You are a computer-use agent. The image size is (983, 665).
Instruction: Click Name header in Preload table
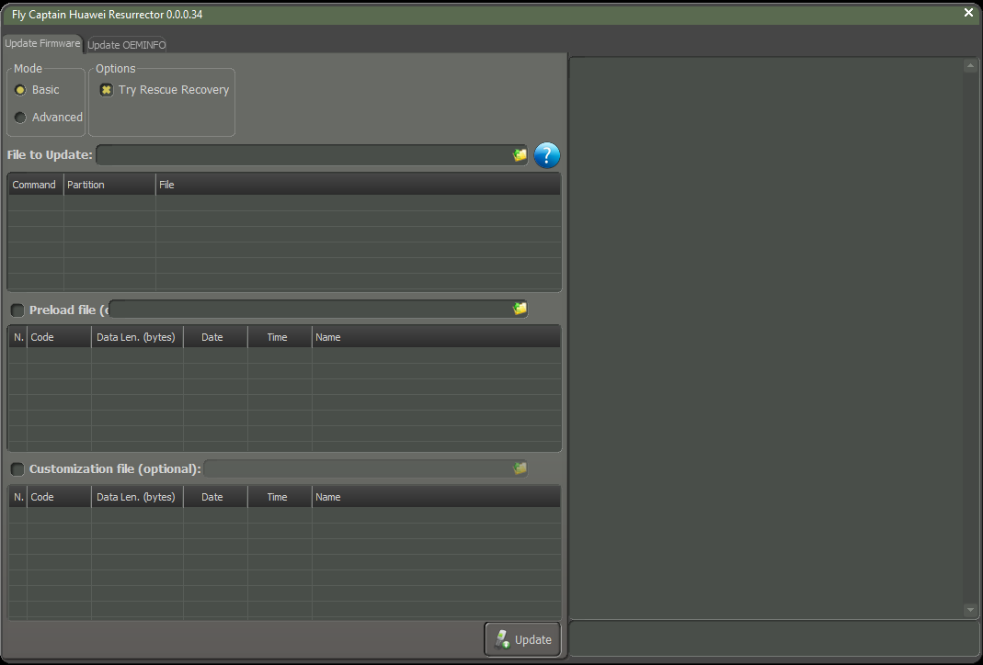pos(437,337)
